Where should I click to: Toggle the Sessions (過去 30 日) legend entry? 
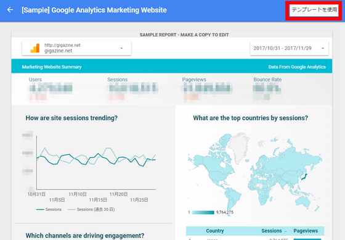pos(91,209)
